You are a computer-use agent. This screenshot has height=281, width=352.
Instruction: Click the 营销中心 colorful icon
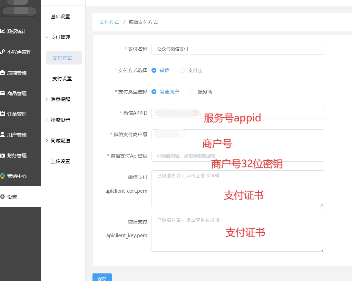(x=2, y=176)
